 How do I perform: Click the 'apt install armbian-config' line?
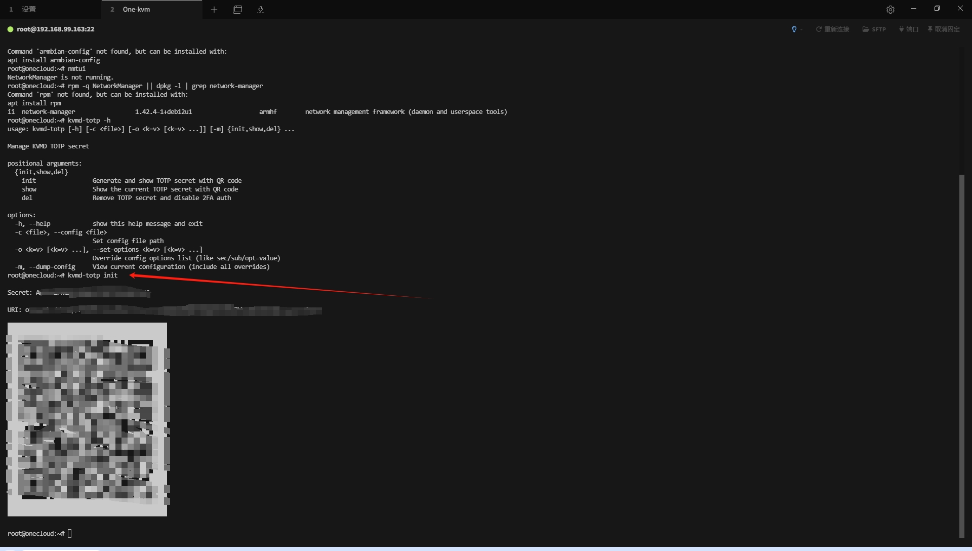54,60
